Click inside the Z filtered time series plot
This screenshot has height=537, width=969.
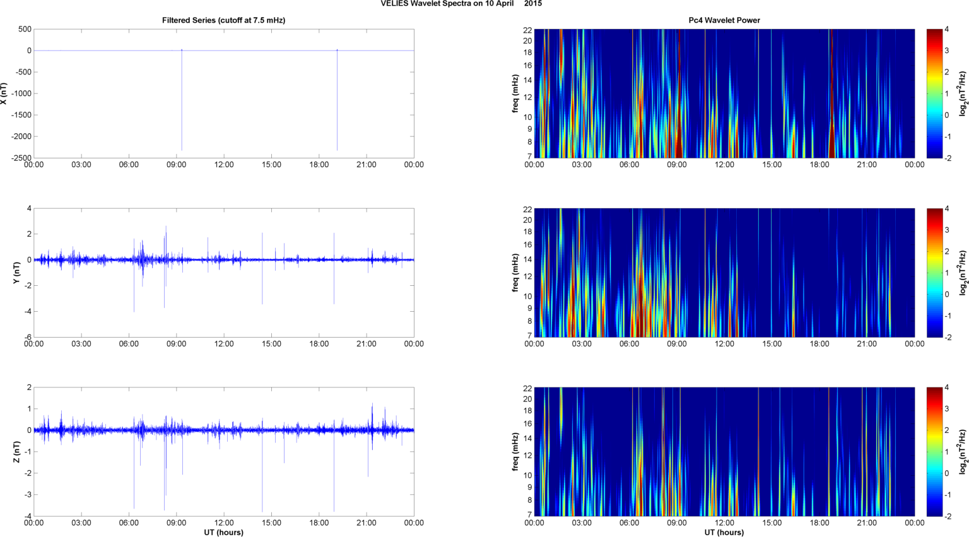click(x=223, y=473)
